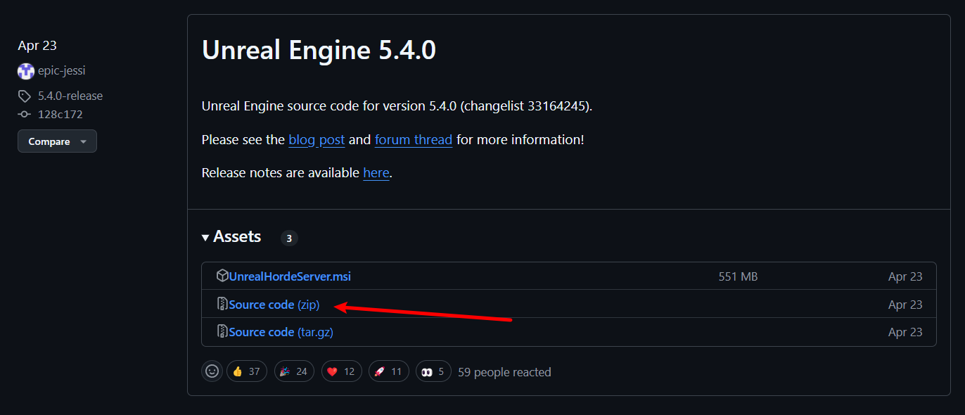Open the 5.4.0-release tag link
This screenshot has height=415, width=965.
70,96
